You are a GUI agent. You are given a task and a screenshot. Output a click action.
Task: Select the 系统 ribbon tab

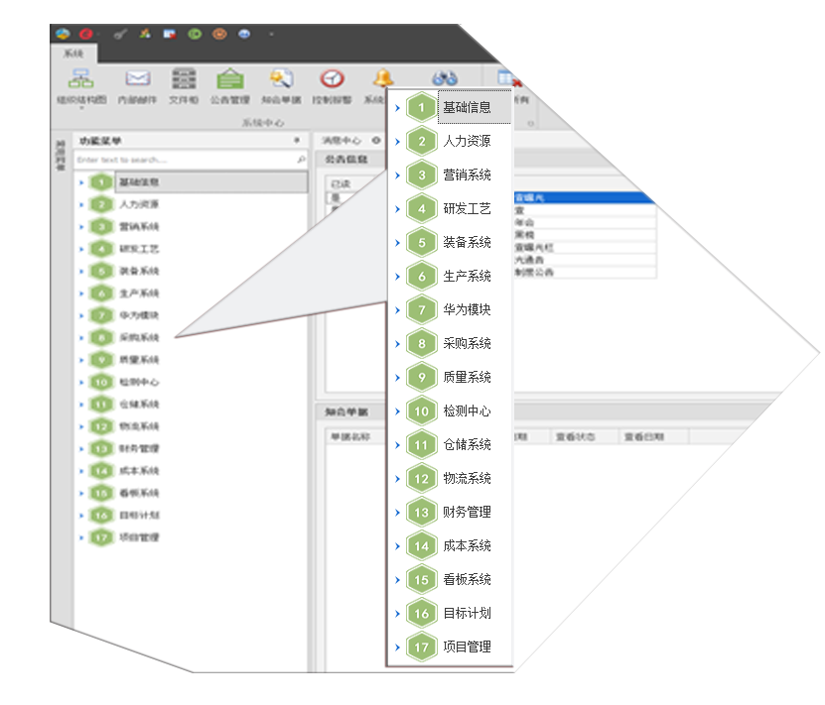click(x=73, y=54)
